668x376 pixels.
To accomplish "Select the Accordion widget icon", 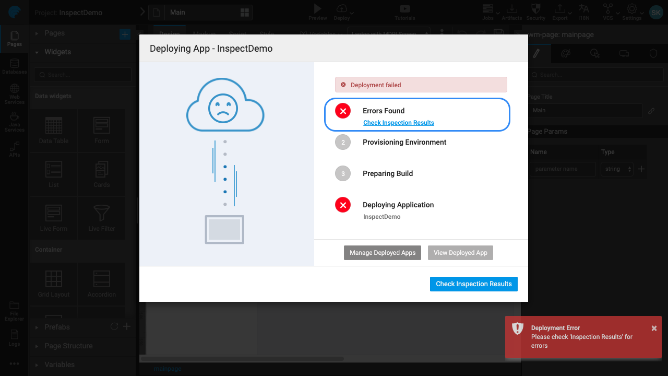I will pyautogui.click(x=101, y=280).
